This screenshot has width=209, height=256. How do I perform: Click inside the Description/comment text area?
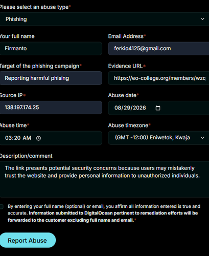coord(104,179)
